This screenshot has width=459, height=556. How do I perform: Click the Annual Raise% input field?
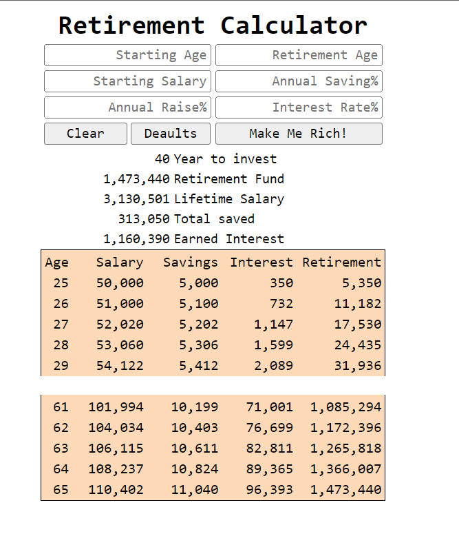click(127, 107)
